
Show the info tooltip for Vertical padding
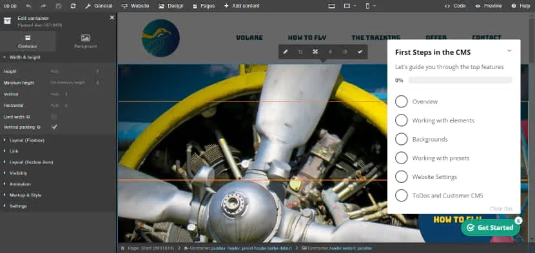39,127
